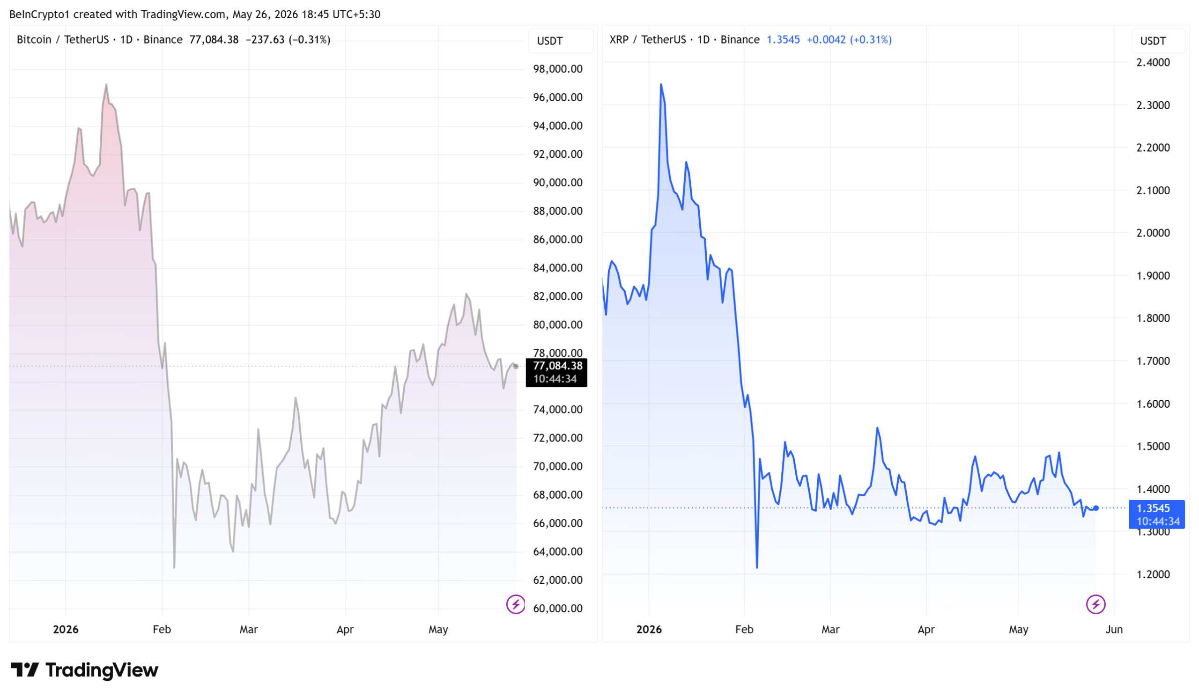Click the 2.4000 label on the XRP axis
This screenshot has width=1199, height=698.
pos(1153,62)
